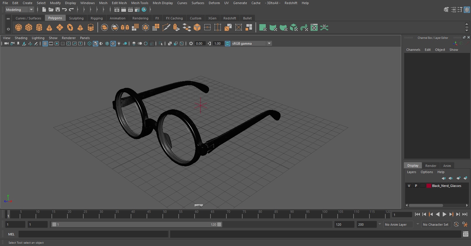Open the viewport Shading menu
The width and height of the screenshot is (471, 246).
click(x=21, y=38)
